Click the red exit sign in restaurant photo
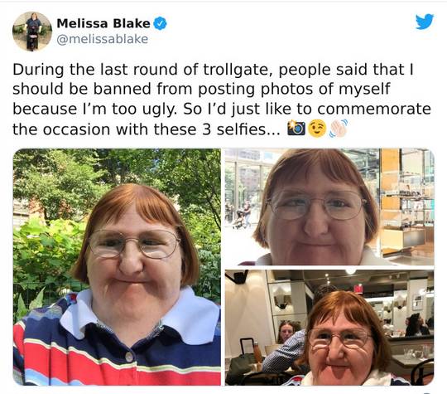The width and height of the screenshot is (447, 394). 358,289
